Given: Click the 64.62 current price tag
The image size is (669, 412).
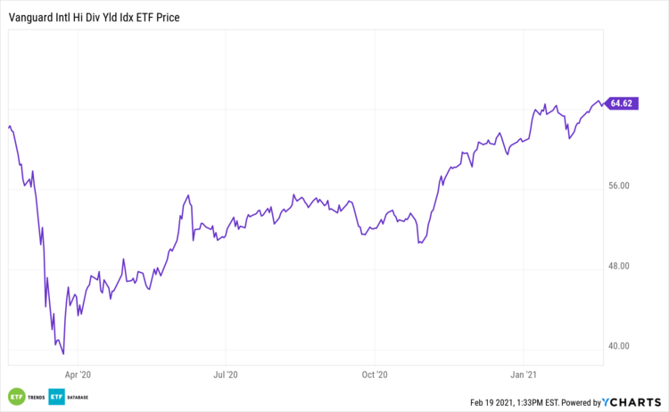Looking at the screenshot, I should pos(621,103).
